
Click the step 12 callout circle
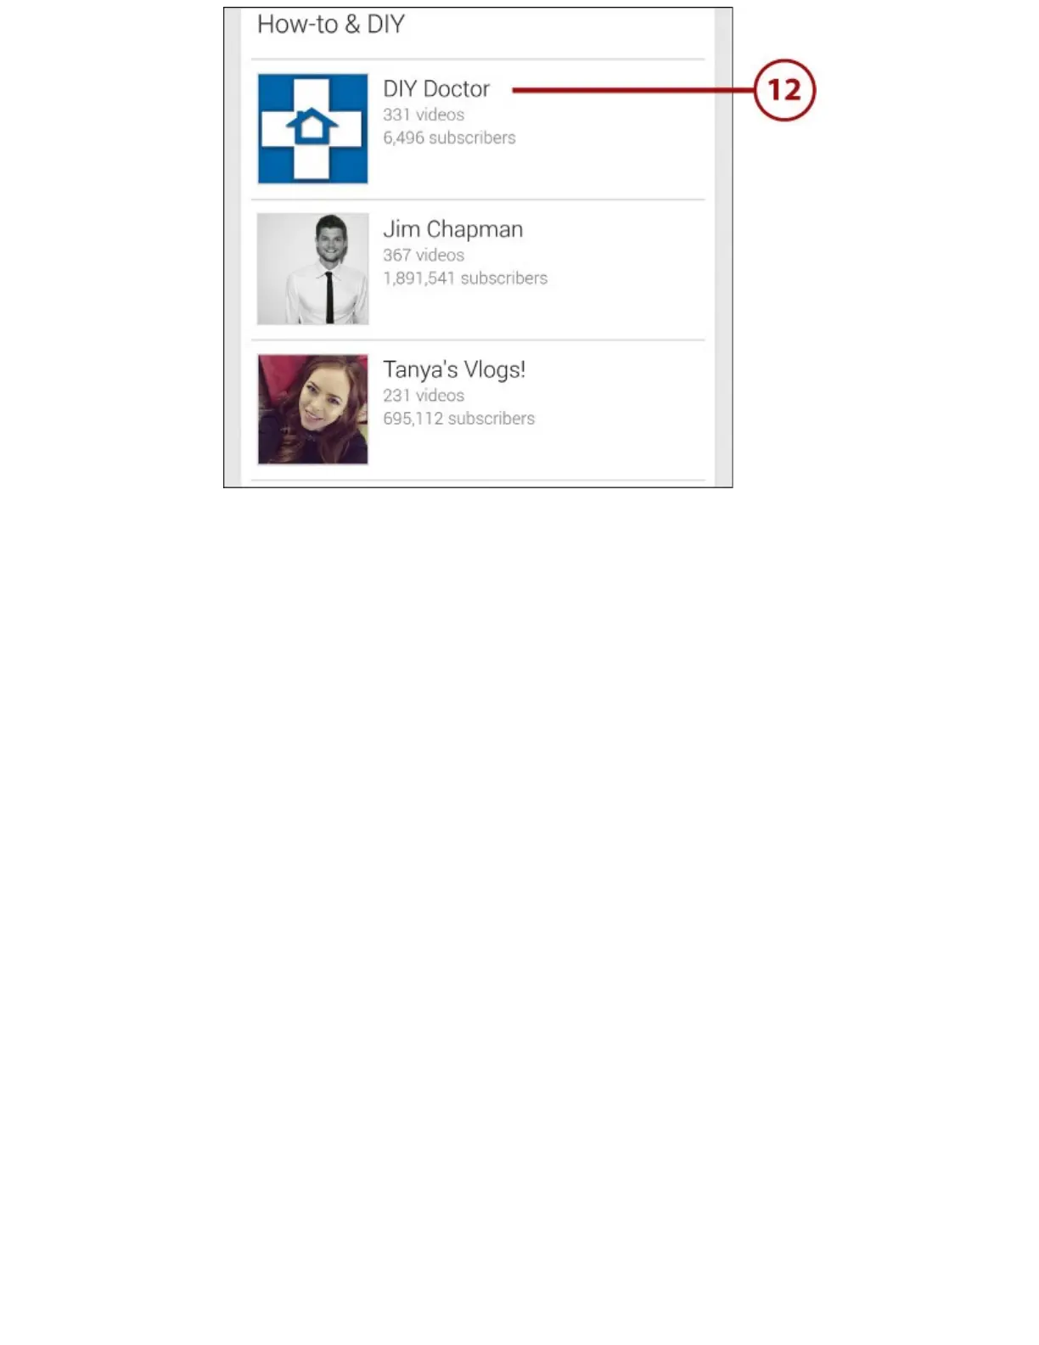coord(784,90)
